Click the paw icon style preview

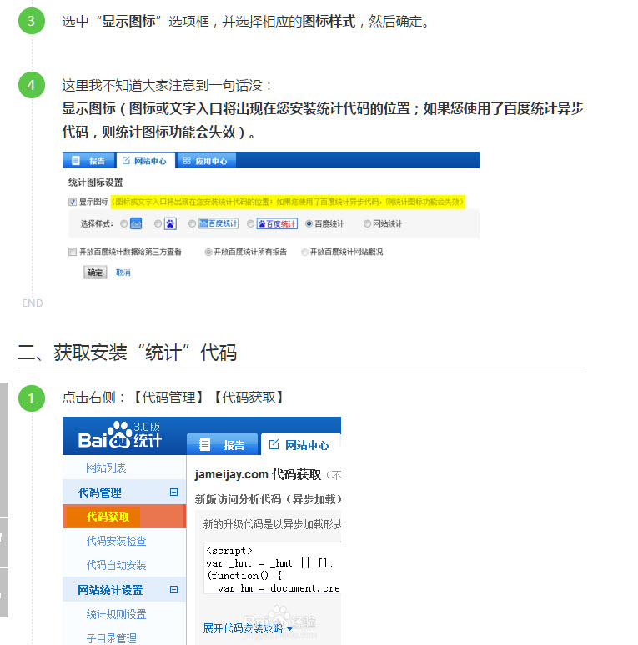pyautogui.click(x=170, y=223)
